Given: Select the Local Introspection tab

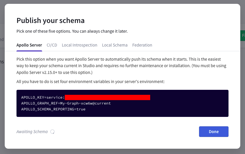Looking at the screenshot, I should (x=80, y=45).
